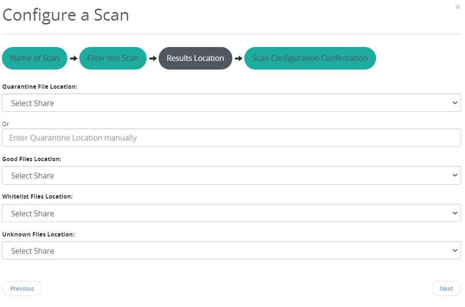Open the Unknown Files Location share dropdown
465x307 pixels.
[x=232, y=251]
